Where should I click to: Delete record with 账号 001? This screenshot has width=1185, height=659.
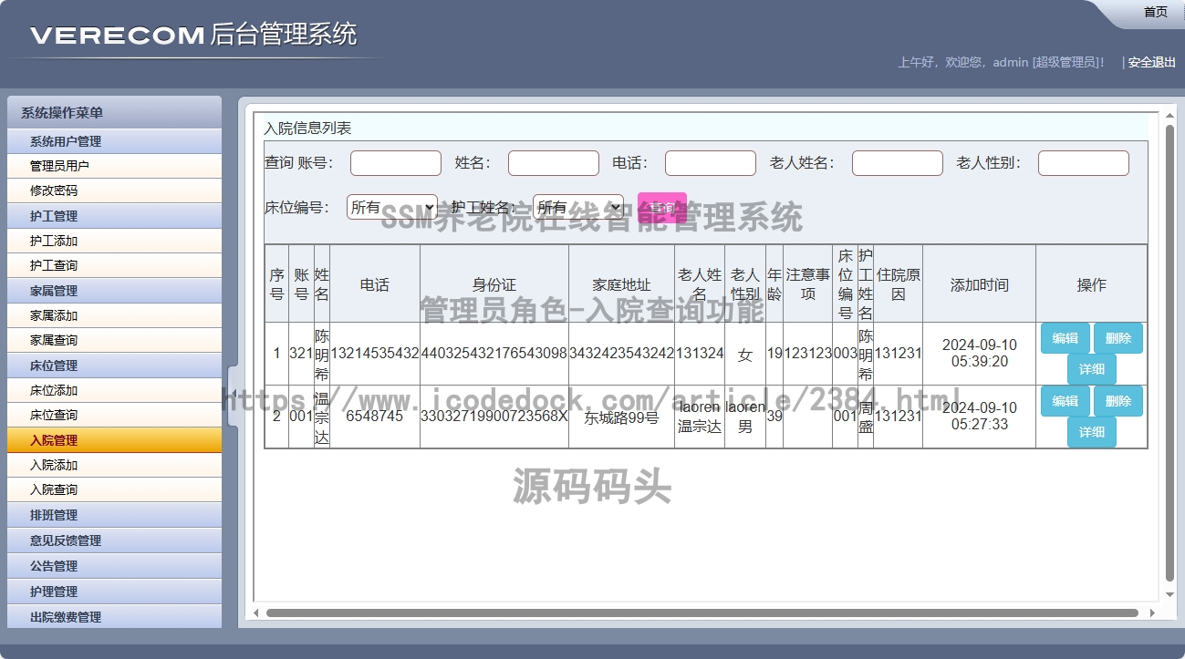1118,401
